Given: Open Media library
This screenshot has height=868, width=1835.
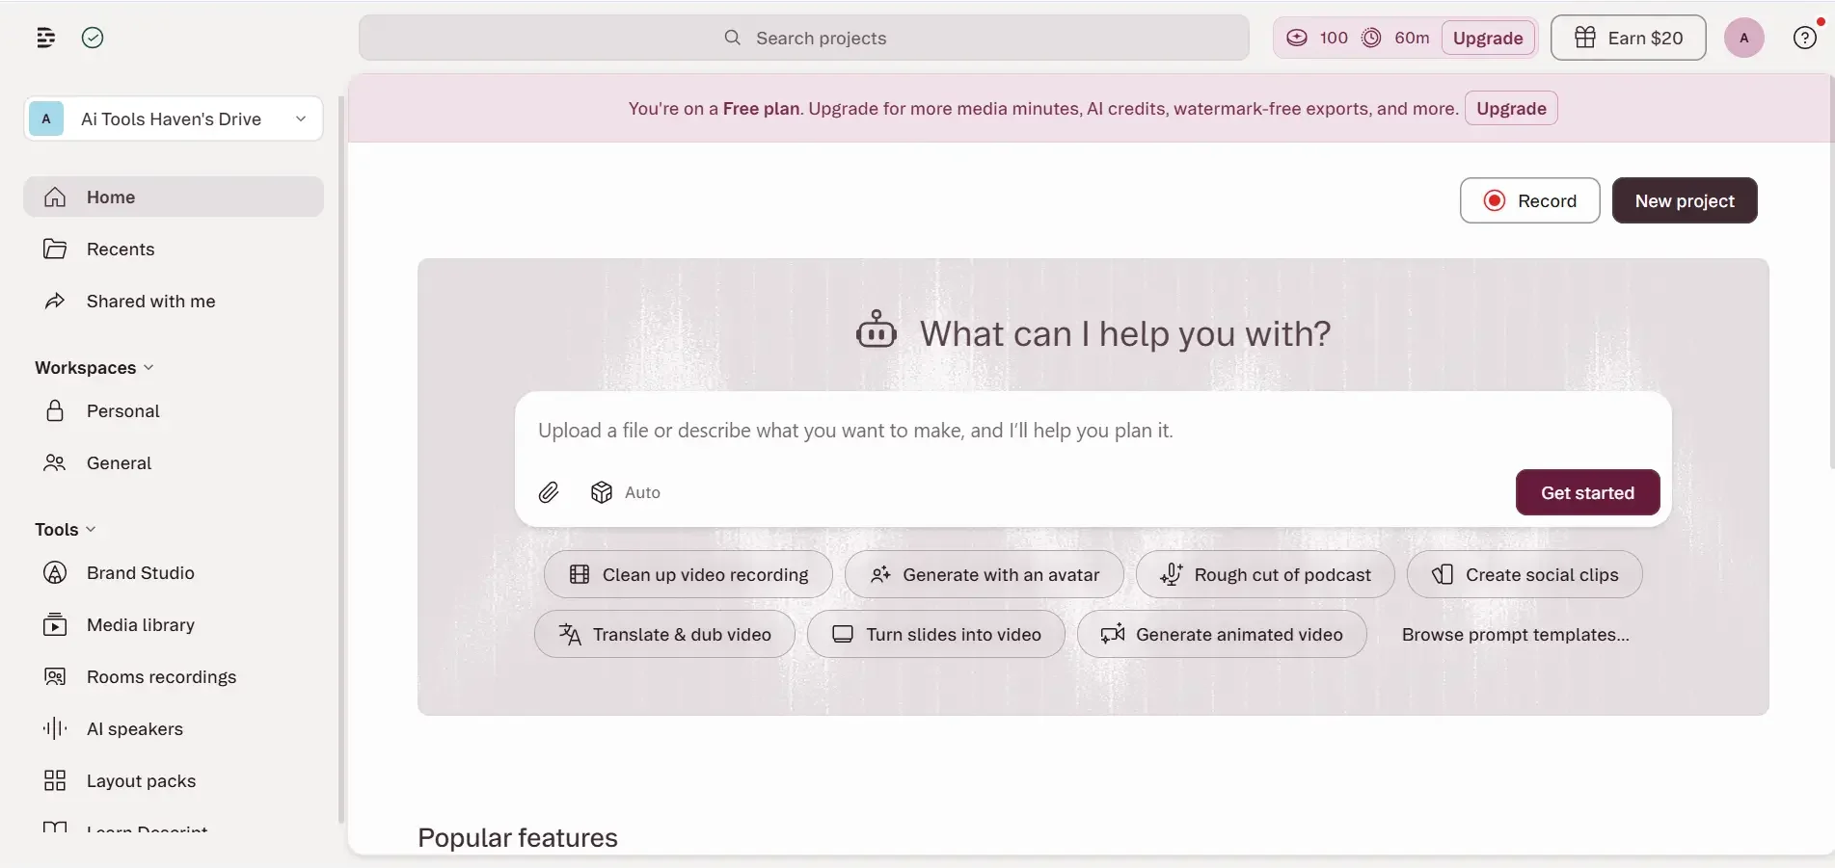Looking at the screenshot, I should [174, 624].
